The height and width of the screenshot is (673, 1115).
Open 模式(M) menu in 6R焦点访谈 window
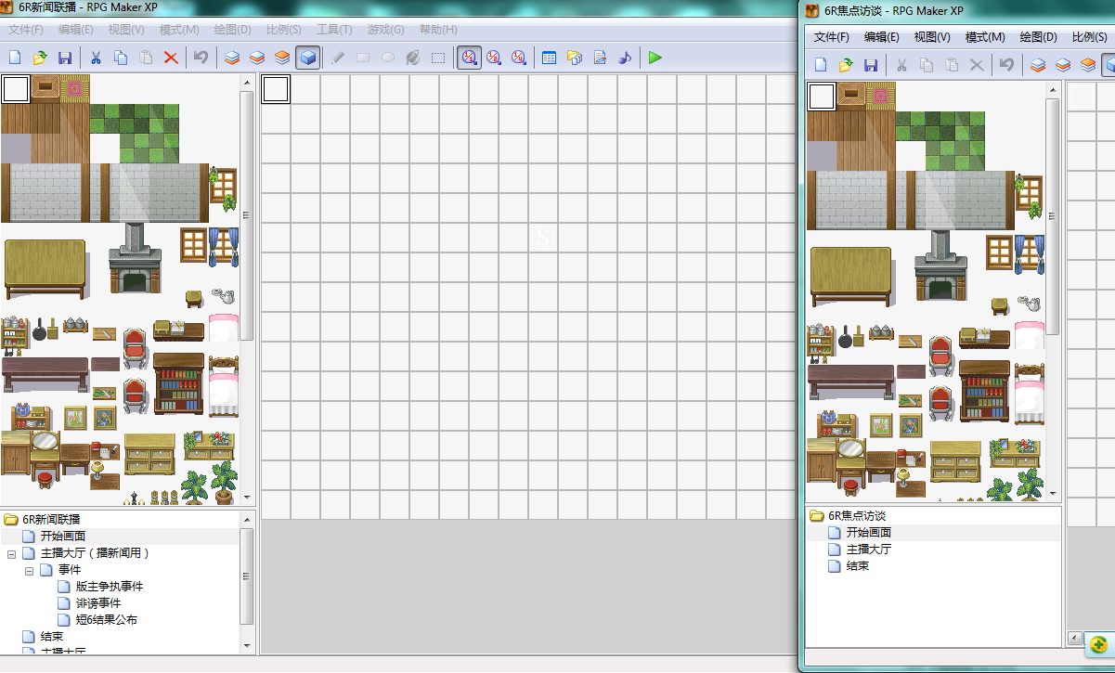coord(985,37)
